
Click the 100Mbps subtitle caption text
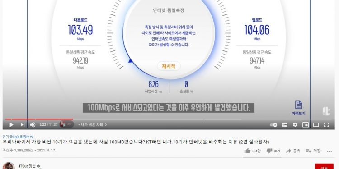169,108
